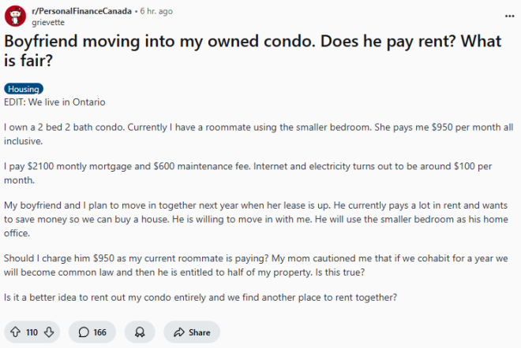Open user grievette's profile
This screenshot has width=521, height=348.
coord(48,22)
